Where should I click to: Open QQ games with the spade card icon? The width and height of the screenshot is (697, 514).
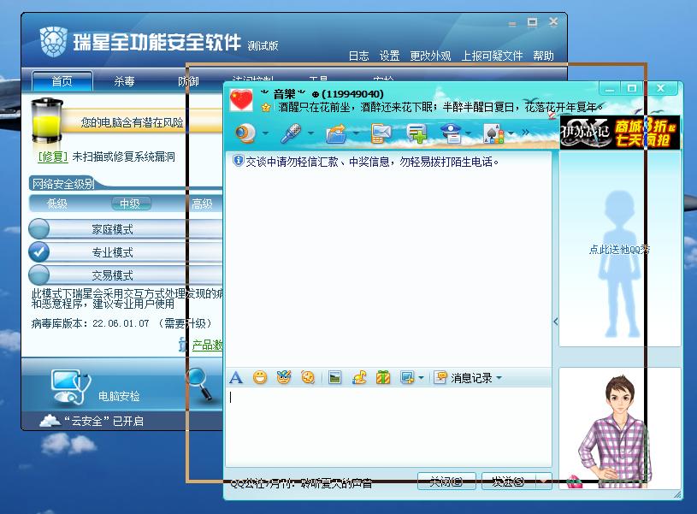click(x=493, y=133)
